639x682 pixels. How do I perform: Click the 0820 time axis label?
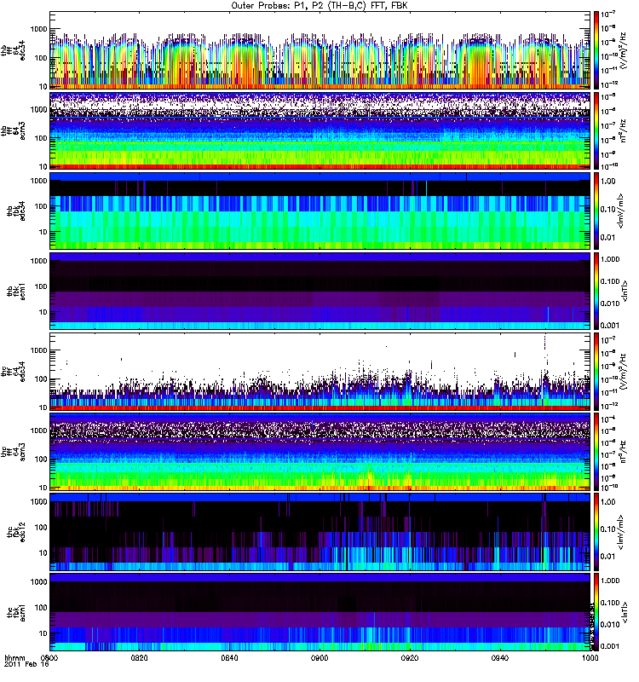click(x=140, y=659)
